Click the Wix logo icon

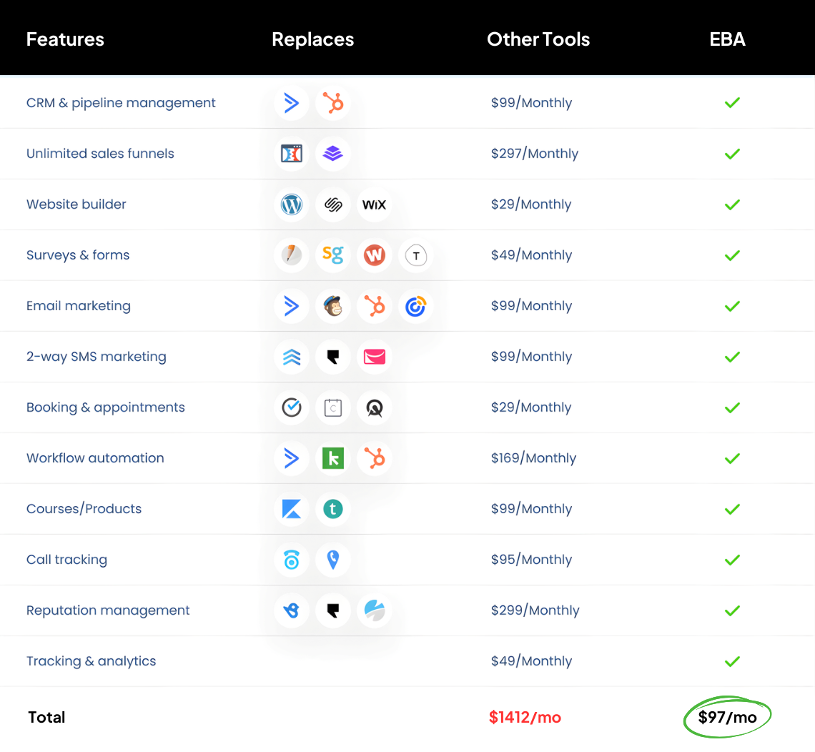(x=374, y=204)
